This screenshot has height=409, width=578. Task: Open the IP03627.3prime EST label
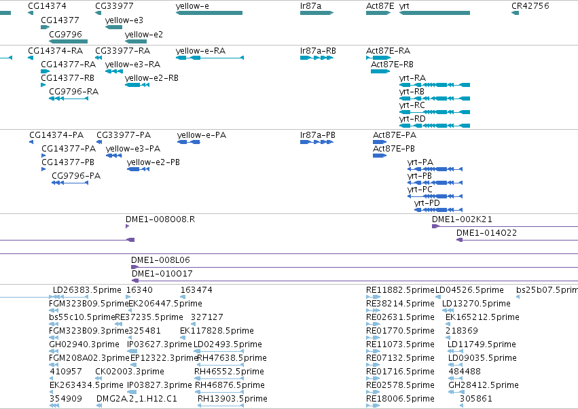[x=160, y=344]
